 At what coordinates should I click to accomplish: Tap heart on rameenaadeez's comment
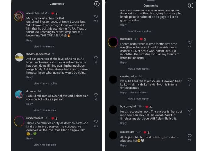click(x=96, y=121)
